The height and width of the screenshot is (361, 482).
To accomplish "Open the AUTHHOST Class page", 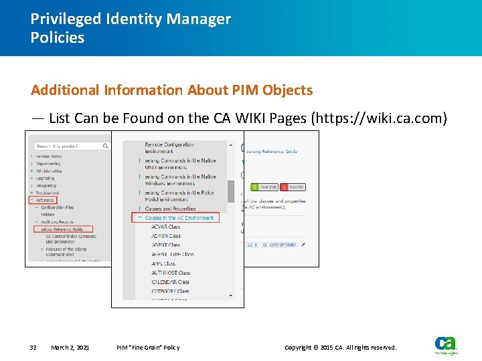I will coord(171,273).
